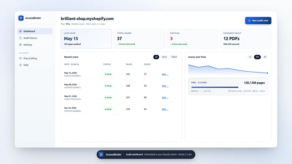The image size is (292, 164).
Task: Click issues count 68 in table
Action: pyautogui.click(x=145, y=97)
